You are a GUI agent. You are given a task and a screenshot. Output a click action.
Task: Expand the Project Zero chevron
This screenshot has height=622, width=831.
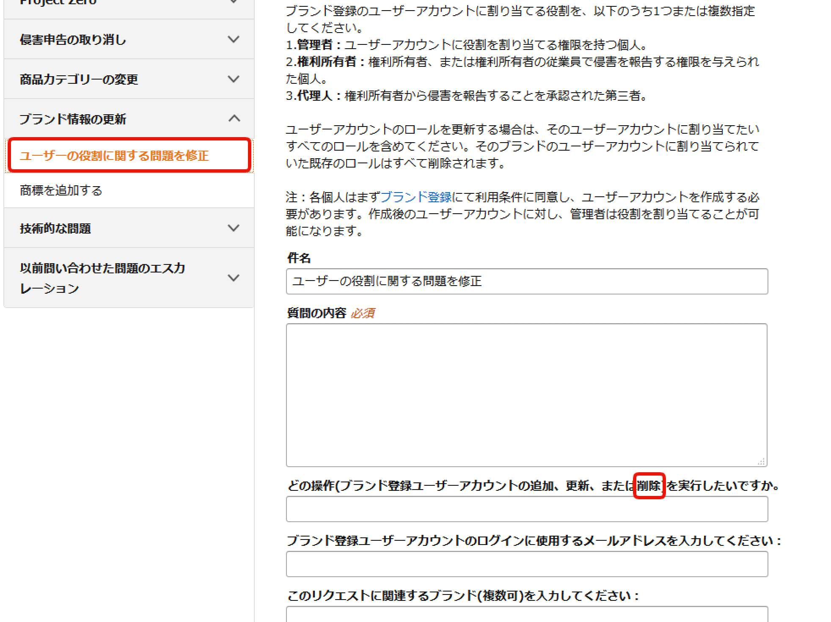234,2
